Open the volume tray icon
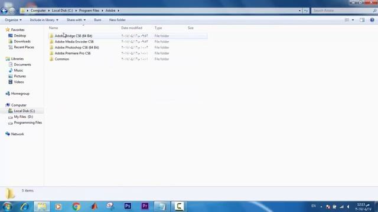This screenshot has width=378, height=212. point(348,207)
